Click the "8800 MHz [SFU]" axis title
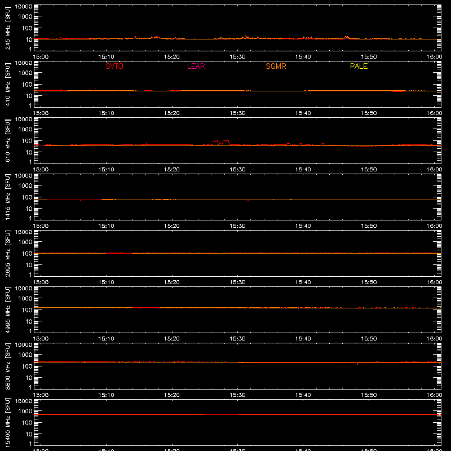Viewport: 451px width, 451px height. click(x=7, y=366)
